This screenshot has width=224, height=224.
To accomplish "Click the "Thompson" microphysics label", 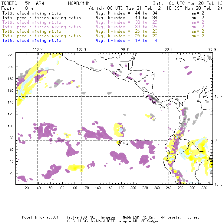I will (x=107, y=218).
